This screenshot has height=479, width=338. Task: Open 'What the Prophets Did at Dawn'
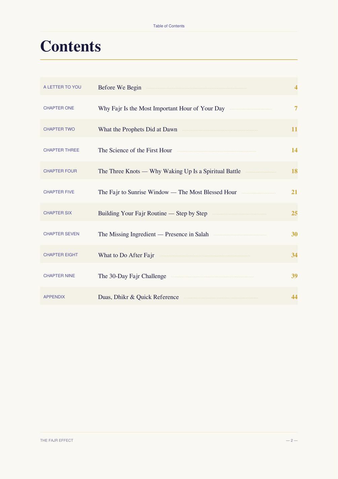point(138,129)
